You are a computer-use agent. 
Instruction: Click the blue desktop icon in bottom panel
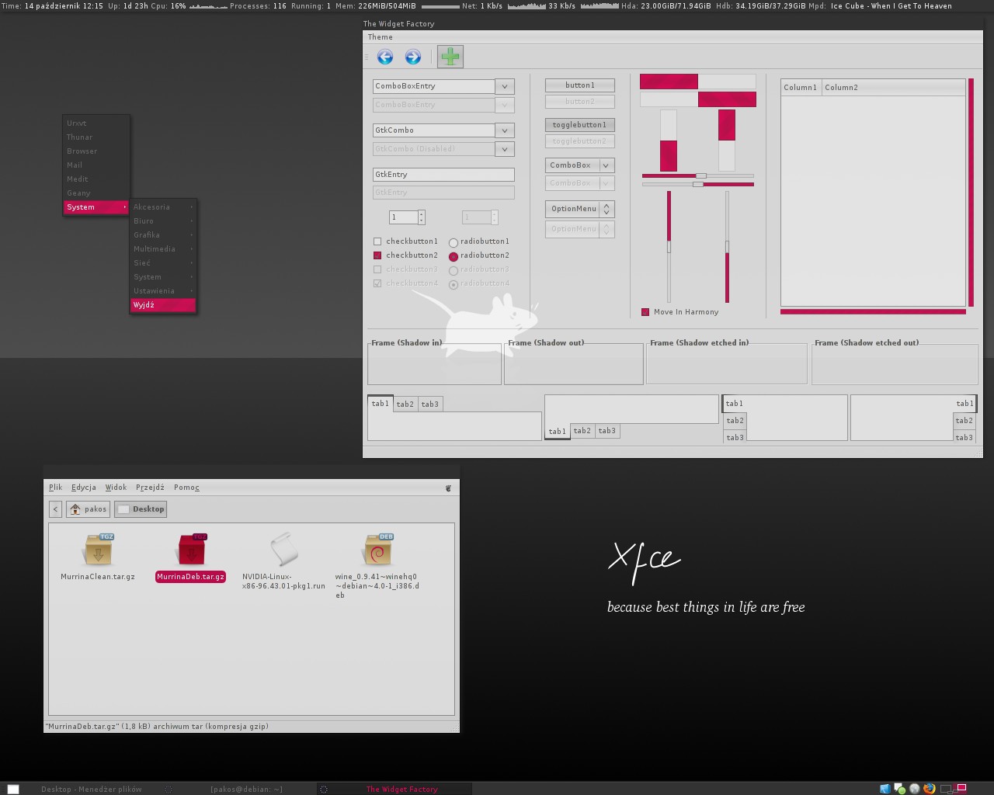click(885, 789)
